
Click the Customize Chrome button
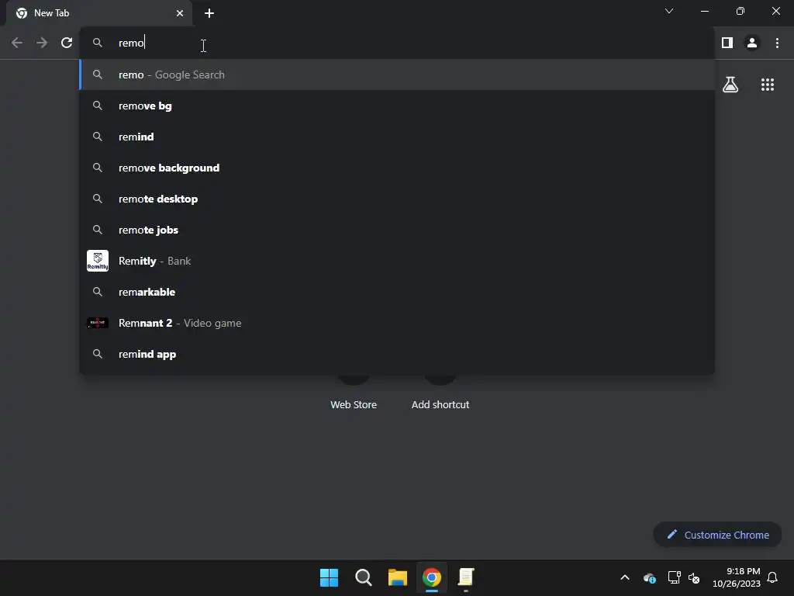tap(717, 535)
